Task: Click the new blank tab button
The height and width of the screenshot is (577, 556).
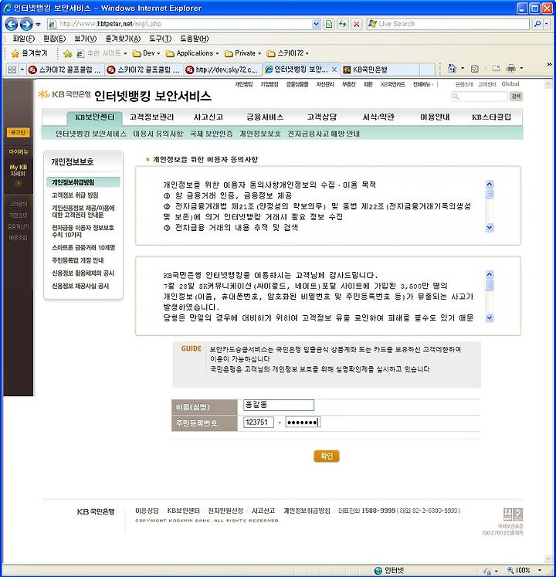Action: point(427,70)
